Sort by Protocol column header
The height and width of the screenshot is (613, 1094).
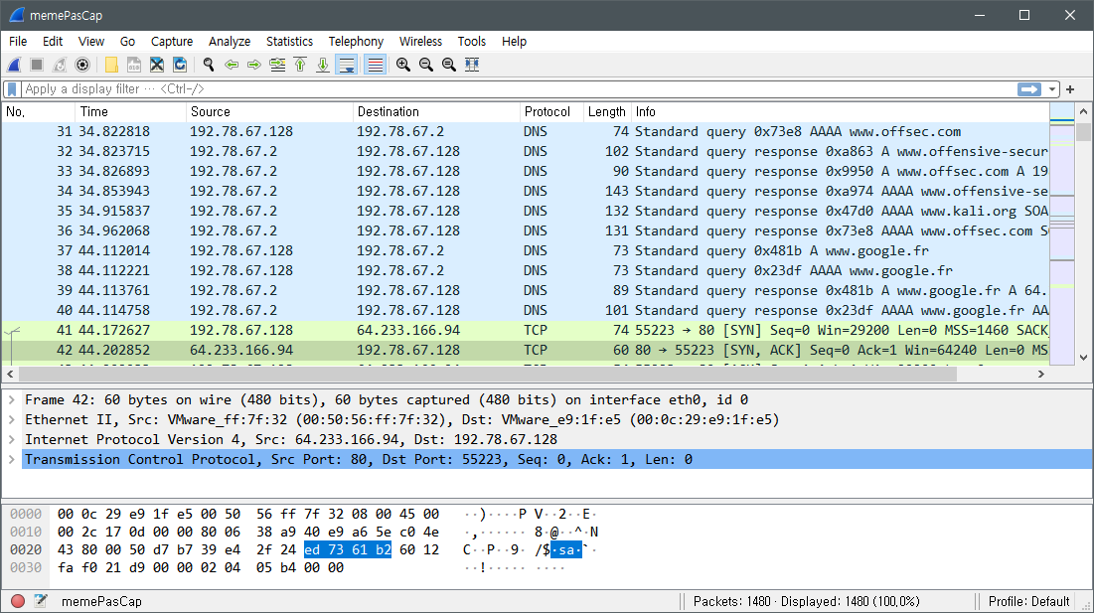point(551,111)
